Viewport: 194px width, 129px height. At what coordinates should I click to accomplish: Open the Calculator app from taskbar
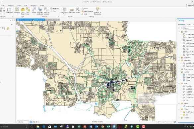pyautogui.click(x=73, y=127)
